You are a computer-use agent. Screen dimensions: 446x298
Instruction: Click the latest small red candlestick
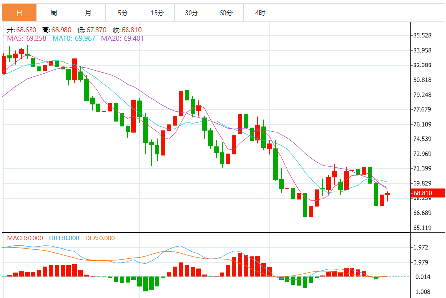coord(388,194)
